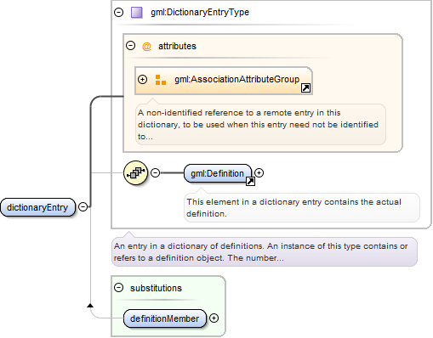
Task: Click the black substitution arrowhead marker
Action: 90,305
